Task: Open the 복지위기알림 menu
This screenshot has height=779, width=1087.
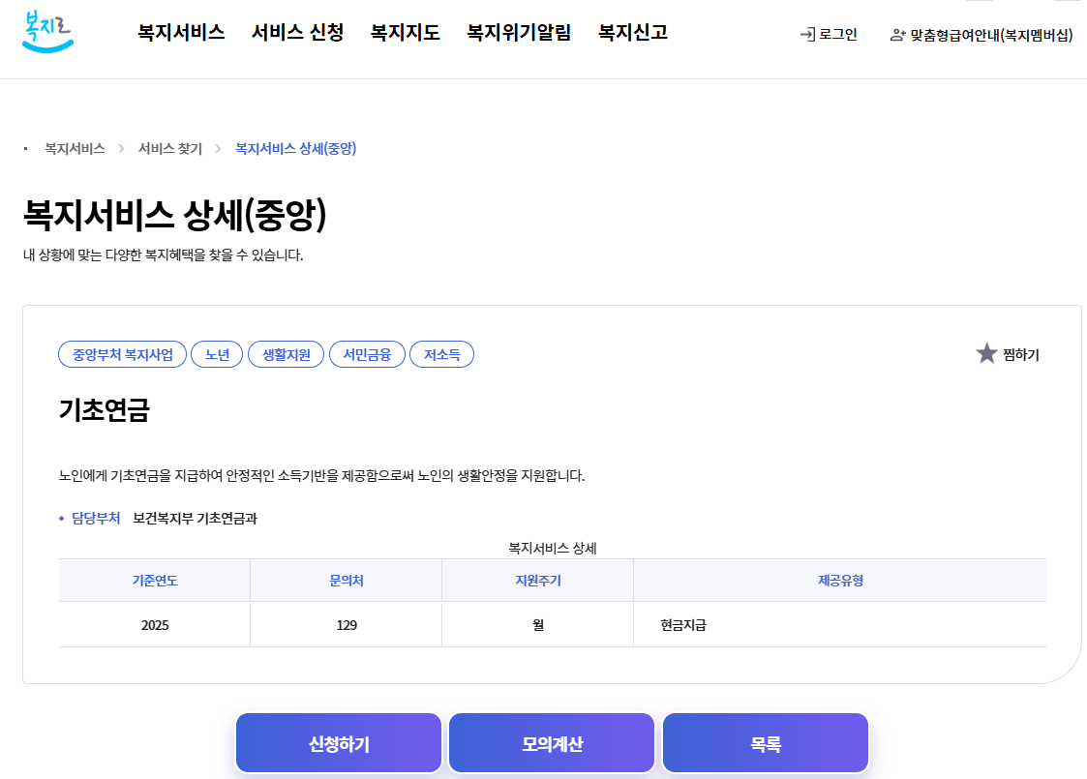Action: 518,32
